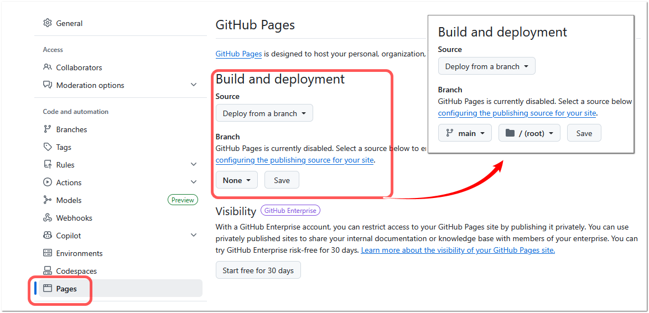This screenshot has height=313, width=649.
Task: Open General settings page
Action: [x=69, y=23]
